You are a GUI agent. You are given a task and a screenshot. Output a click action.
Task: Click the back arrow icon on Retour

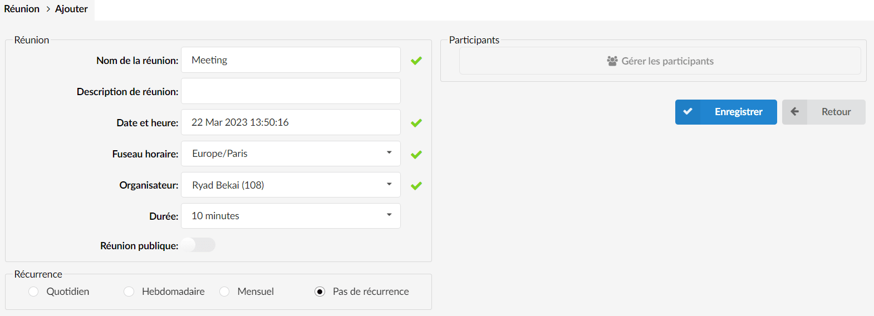click(795, 112)
